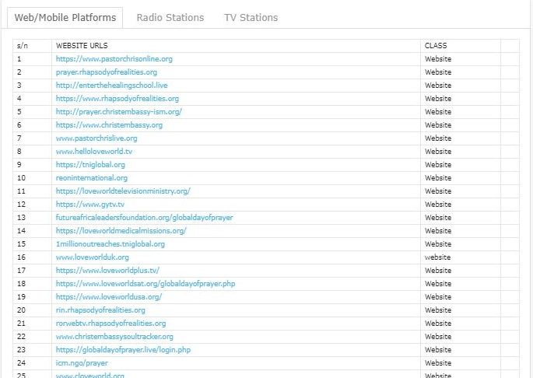Open https://tniglobal.org link
Viewport: 533px width, 378px height.
tap(90, 165)
